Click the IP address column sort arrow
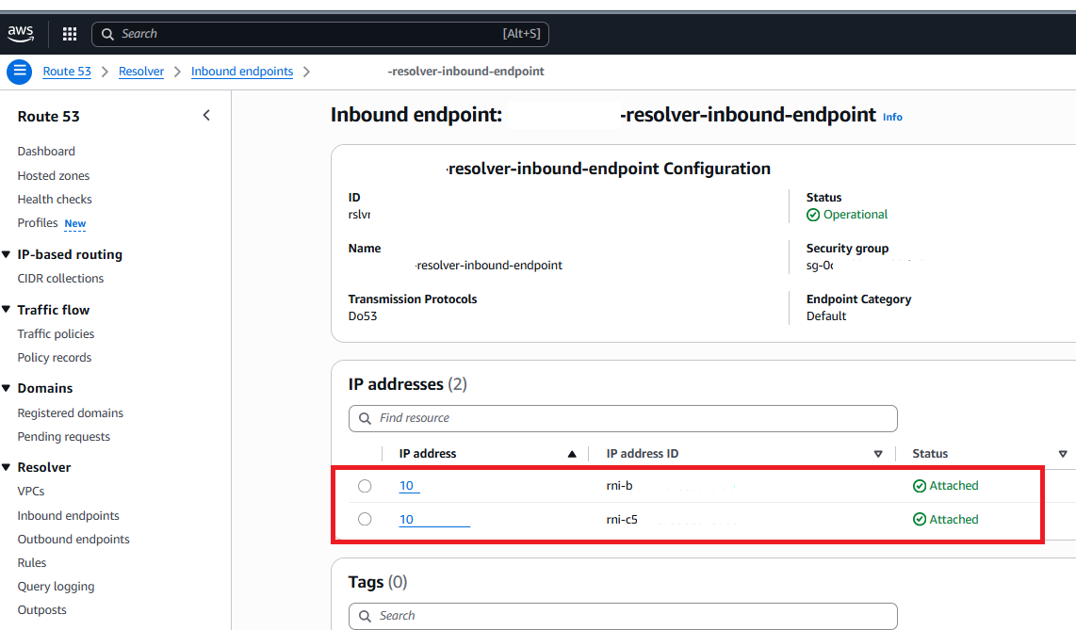Image resolution: width=1076 pixels, height=630 pixels. [x=572, y=454]
